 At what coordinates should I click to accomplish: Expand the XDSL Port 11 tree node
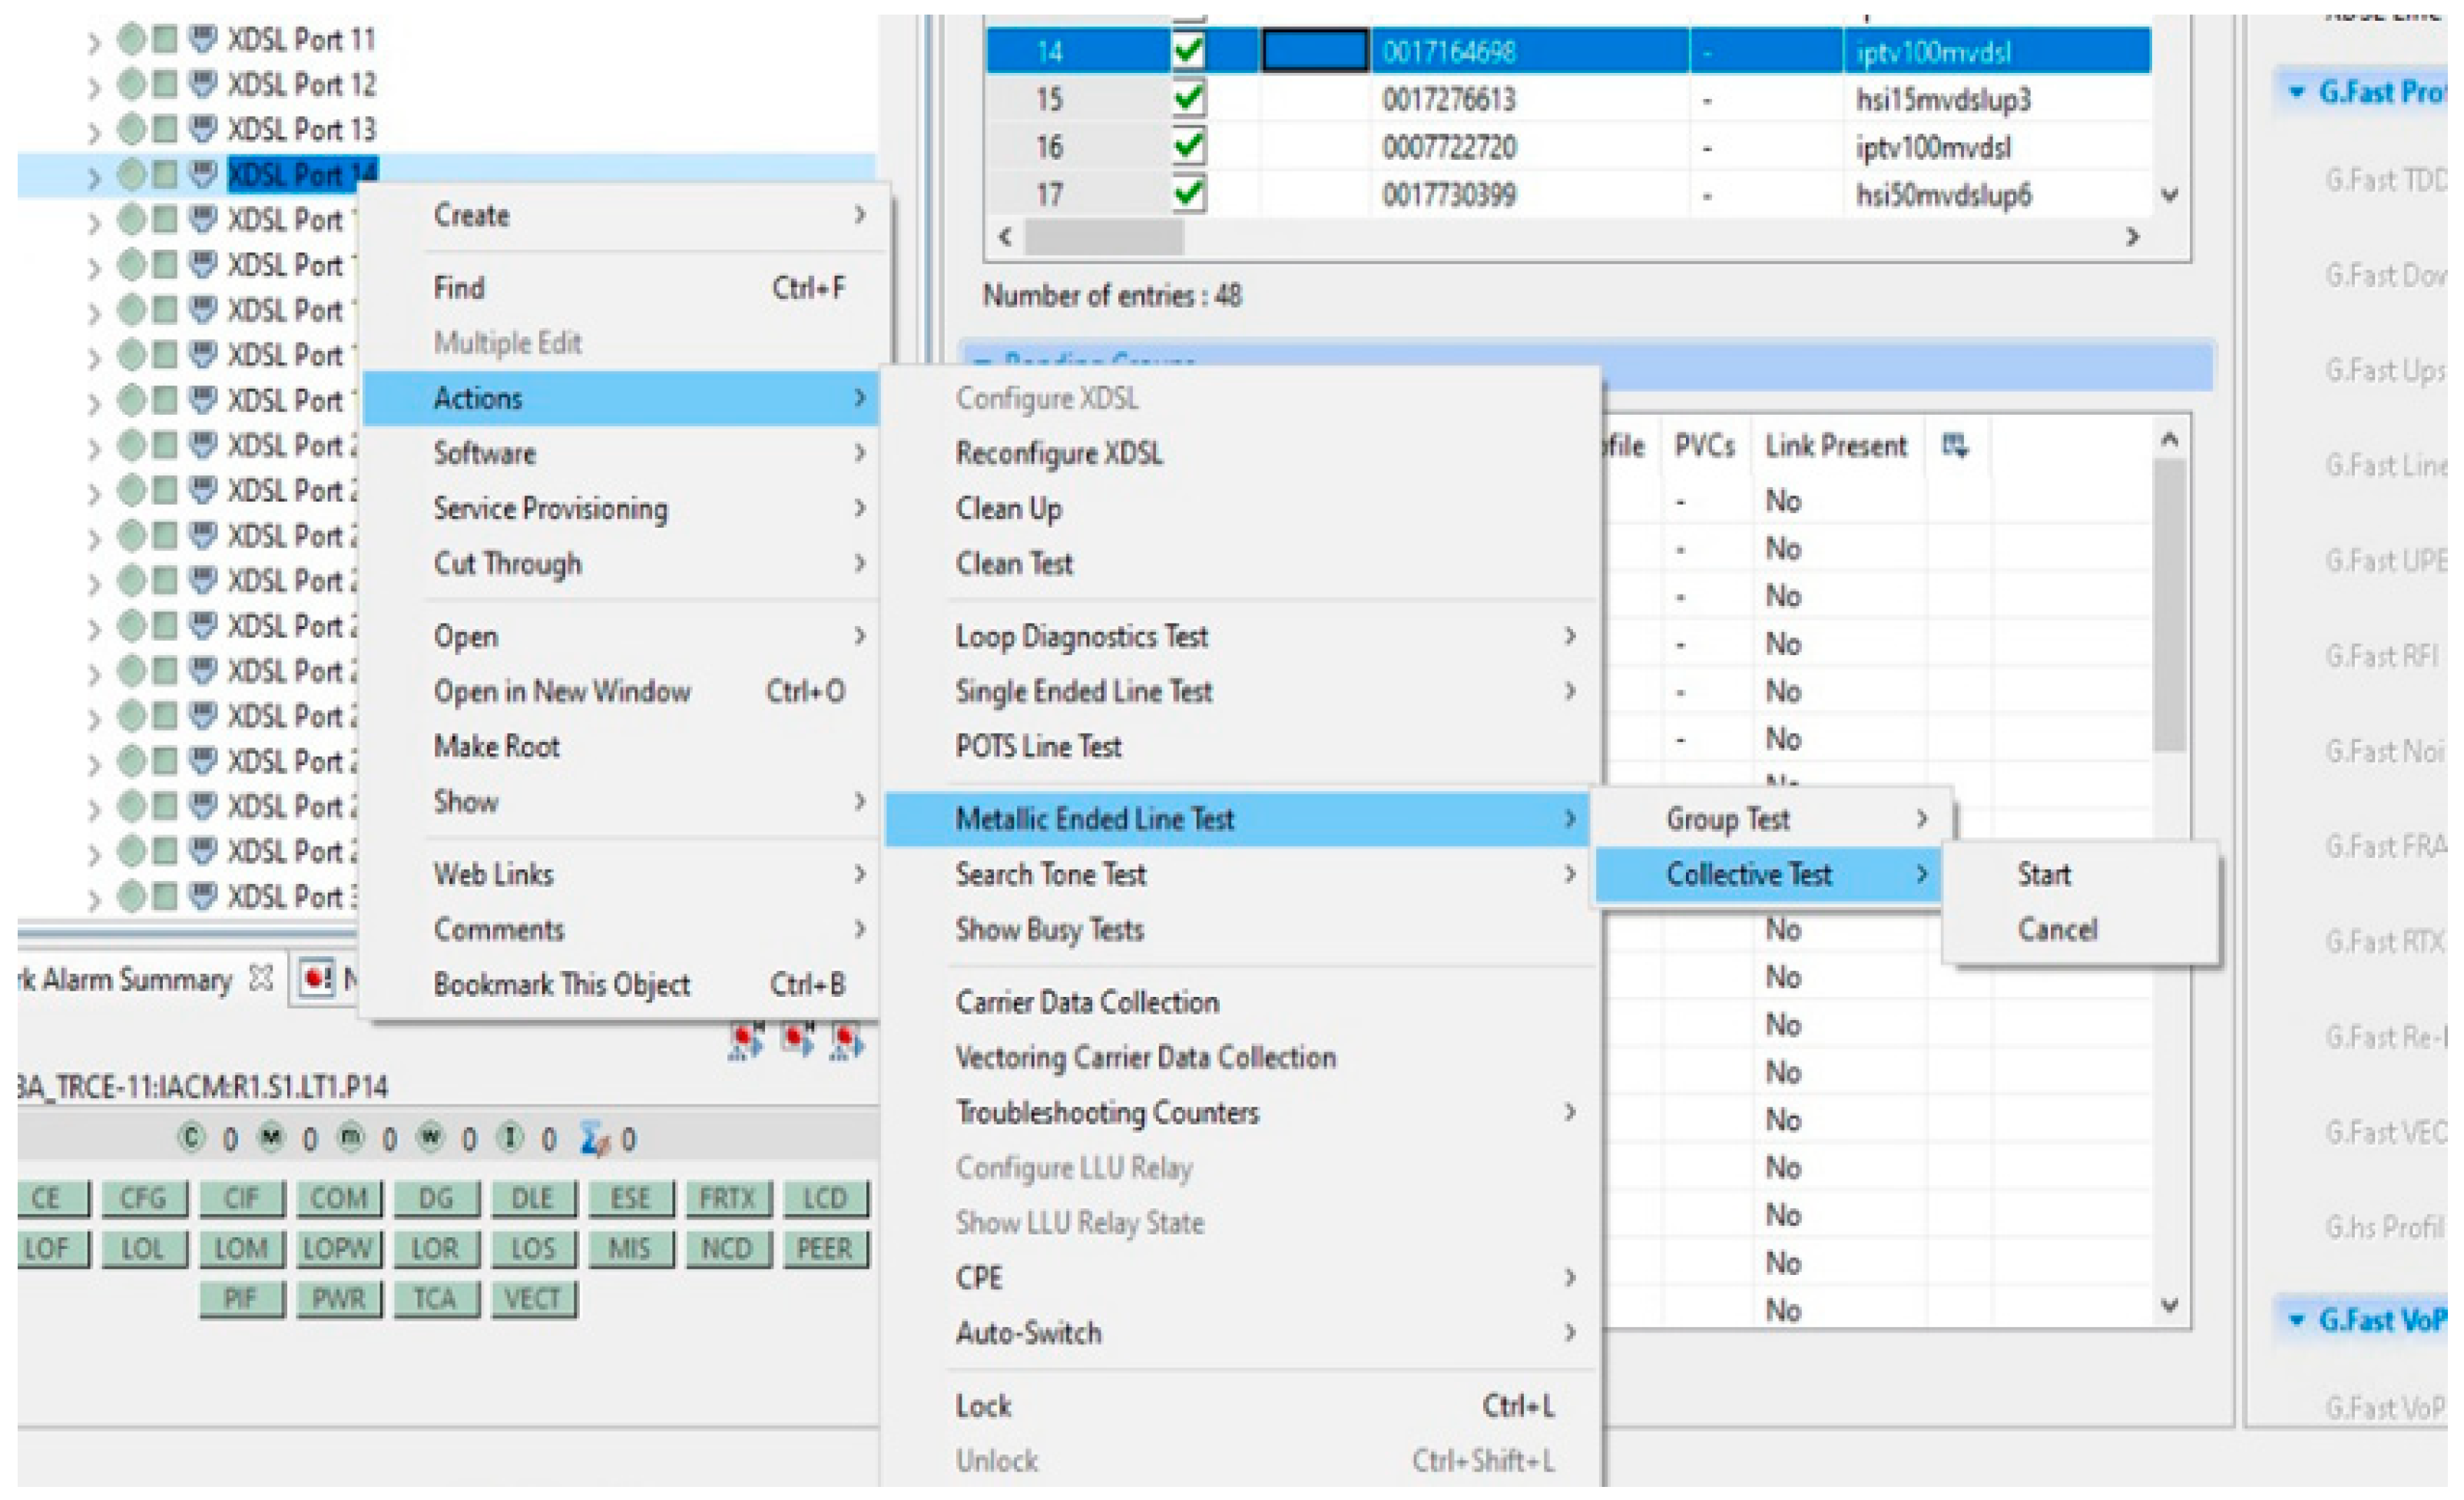point(94,42)
